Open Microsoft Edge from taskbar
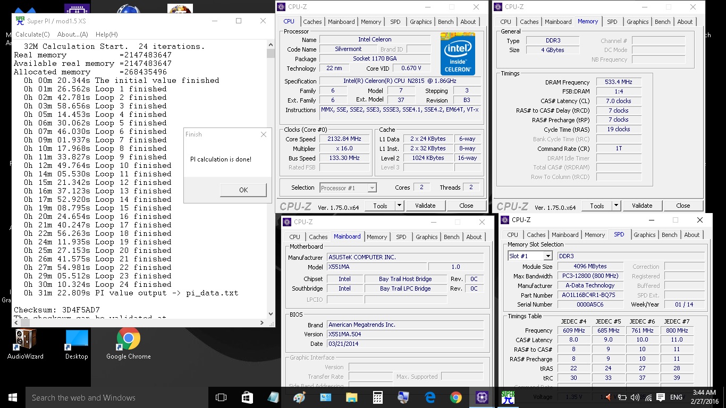 coord(429,397)
